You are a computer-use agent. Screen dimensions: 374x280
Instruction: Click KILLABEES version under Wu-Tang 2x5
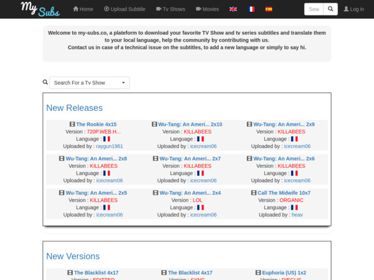click(x=103, y=200)
